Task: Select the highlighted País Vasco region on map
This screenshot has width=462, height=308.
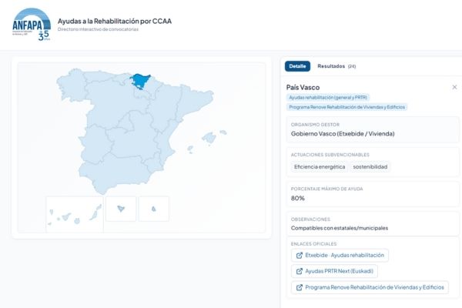Action: pyautogui.click(x=140, y=80)
